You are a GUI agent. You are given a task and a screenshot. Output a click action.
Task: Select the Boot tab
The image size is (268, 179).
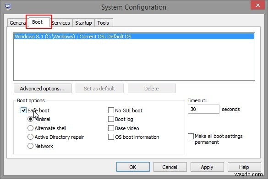point(39,22)
